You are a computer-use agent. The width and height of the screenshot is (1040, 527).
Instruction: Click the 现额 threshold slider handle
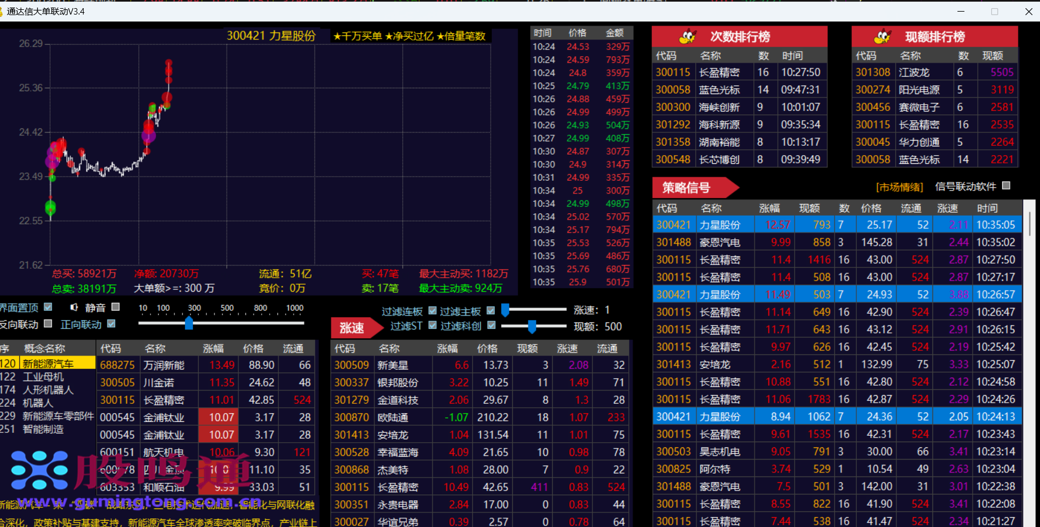point(532,327)
